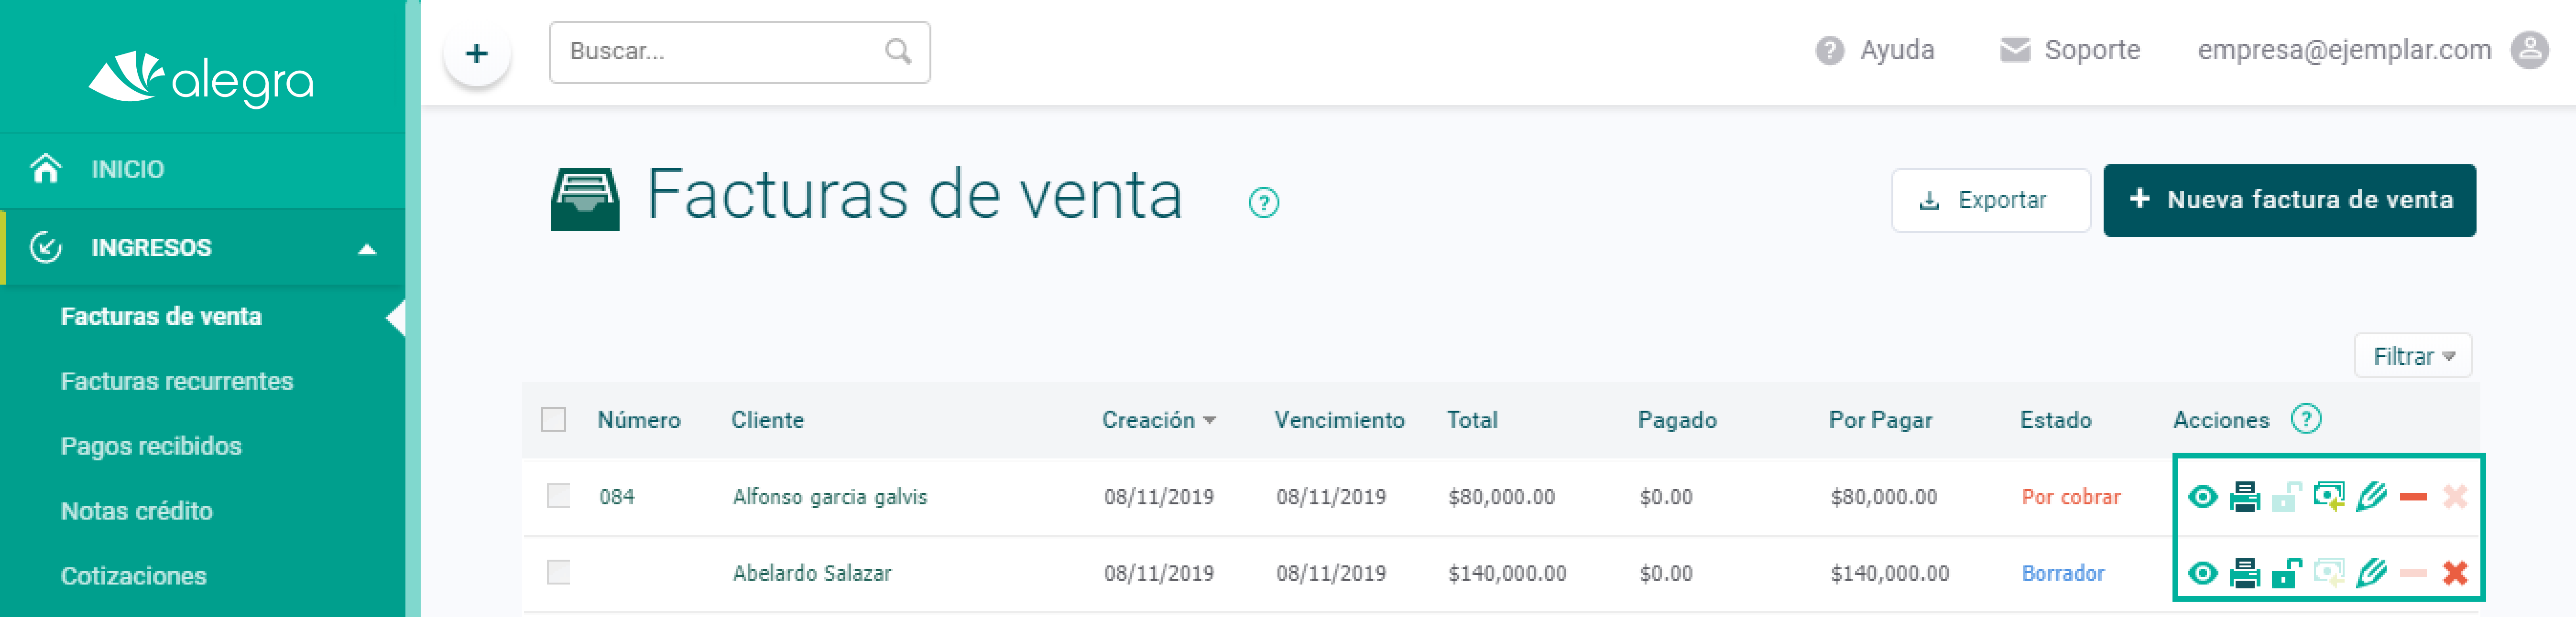This screenshot has width=2576, height=617.
Task: Sort by the Creación column arrow
Action: point(1209,420)
